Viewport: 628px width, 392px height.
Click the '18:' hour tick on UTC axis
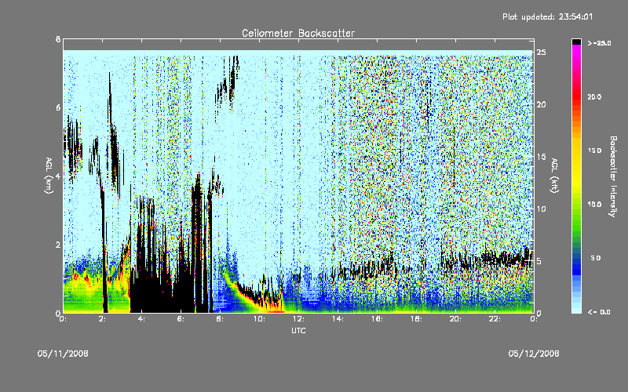tap(416, 319)
